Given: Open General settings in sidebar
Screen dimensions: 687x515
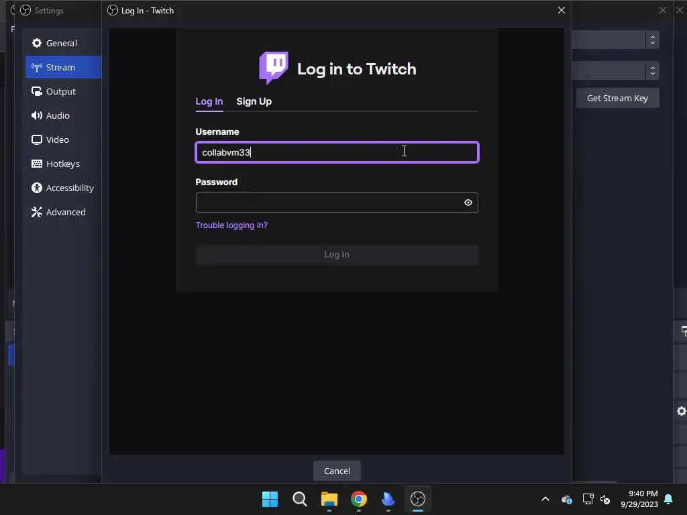Looking at the screenshot, I should (x=63, y=43).
